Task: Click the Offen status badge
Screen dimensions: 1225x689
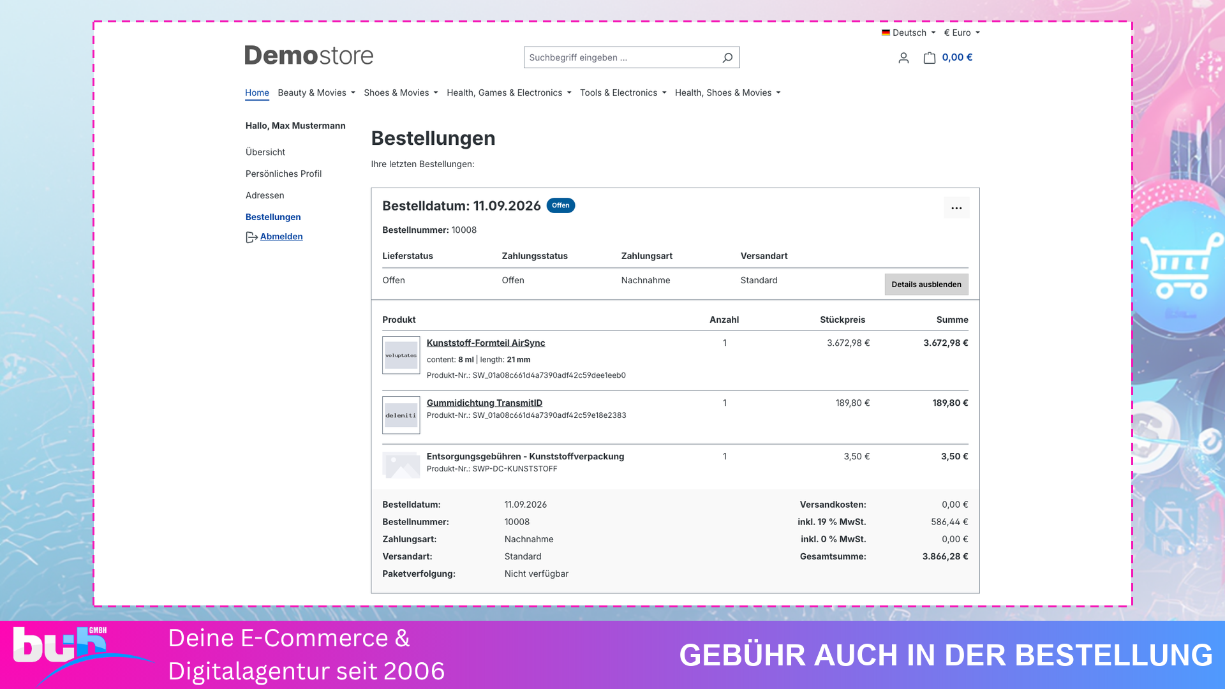Action: pos(561,205)
